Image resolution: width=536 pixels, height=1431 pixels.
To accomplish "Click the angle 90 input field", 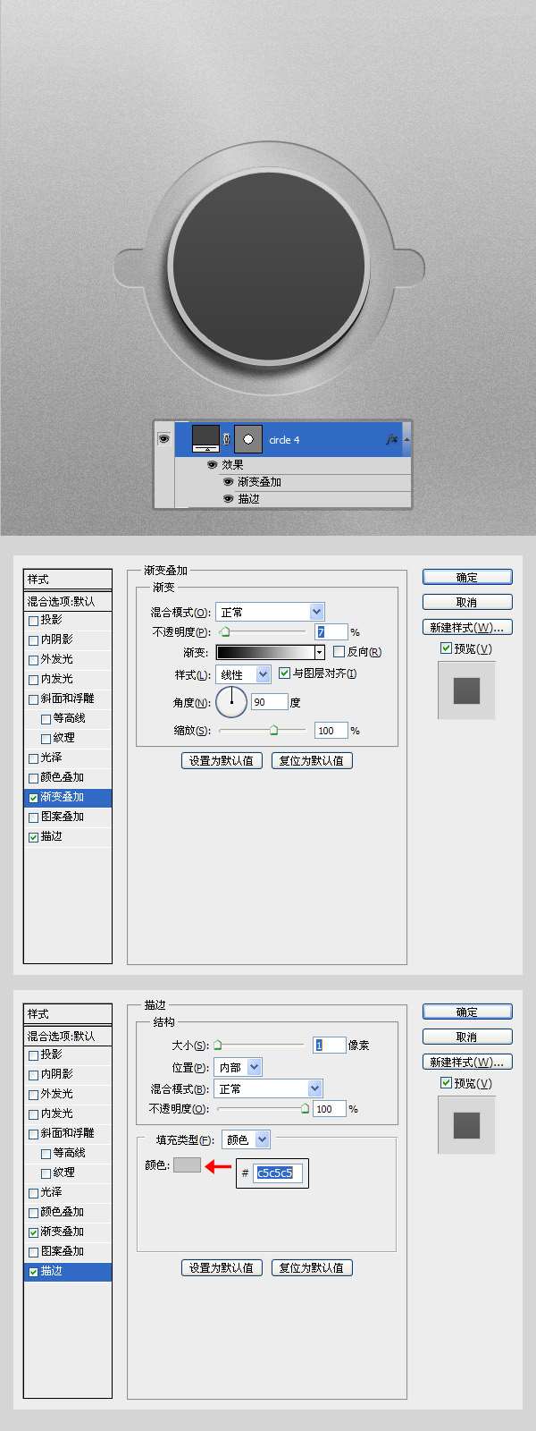I will tap(269, 702).
